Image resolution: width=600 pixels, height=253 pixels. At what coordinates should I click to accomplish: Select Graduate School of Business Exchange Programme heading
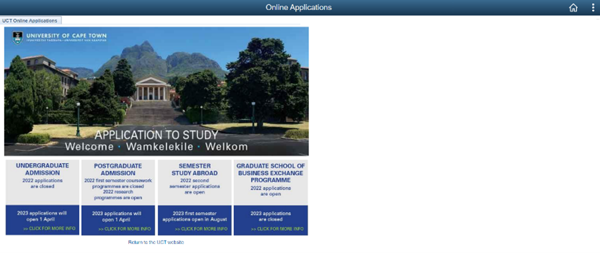click(271, 172)
